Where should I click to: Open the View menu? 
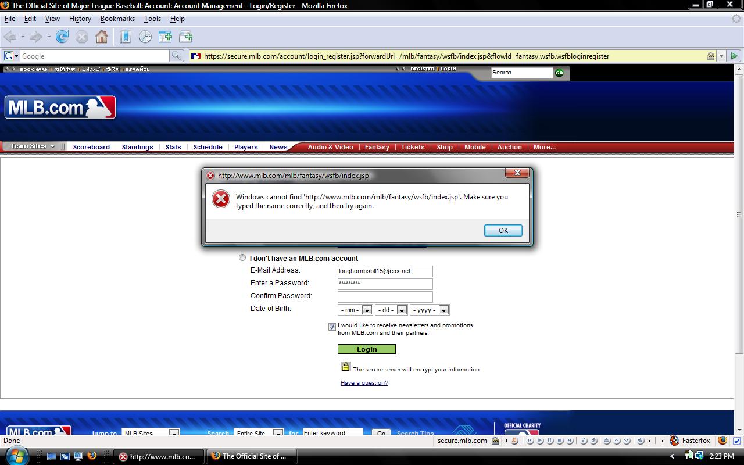pos(52,19)
